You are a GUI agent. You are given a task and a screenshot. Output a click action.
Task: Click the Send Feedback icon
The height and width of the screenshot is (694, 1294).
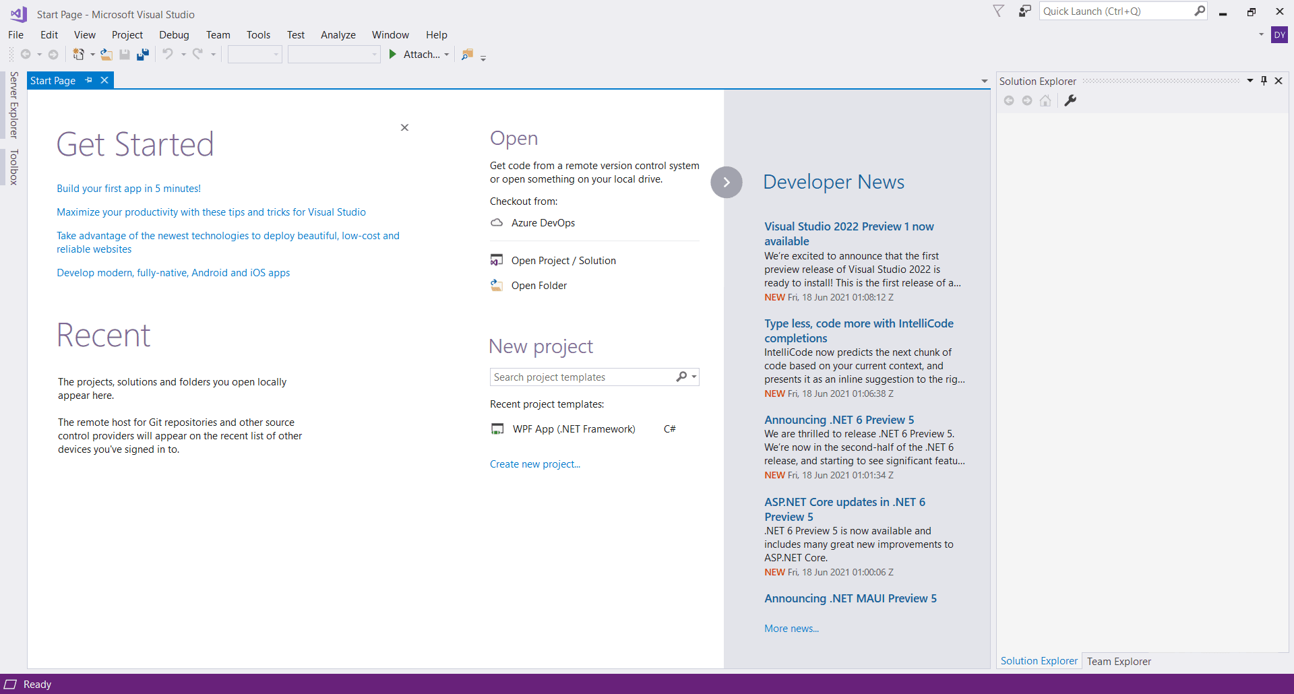(1024, 11)
